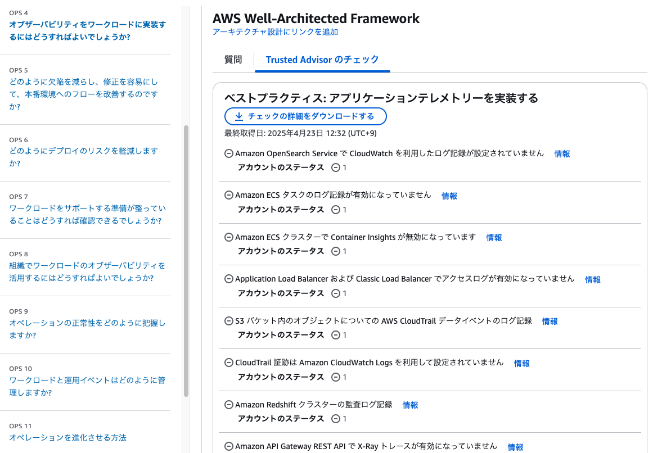Click the sidebar vertical scrollbar thumb

pos(186,261)
